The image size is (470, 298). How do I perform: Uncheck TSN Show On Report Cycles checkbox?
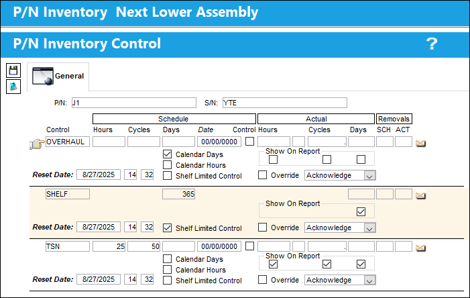(x=327, y=264)
